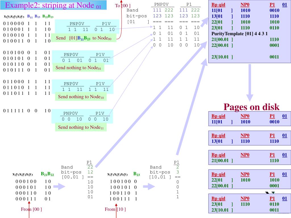
Task: Open the disk page containing 11[01 entry
Action: click(x=250, y=119)
